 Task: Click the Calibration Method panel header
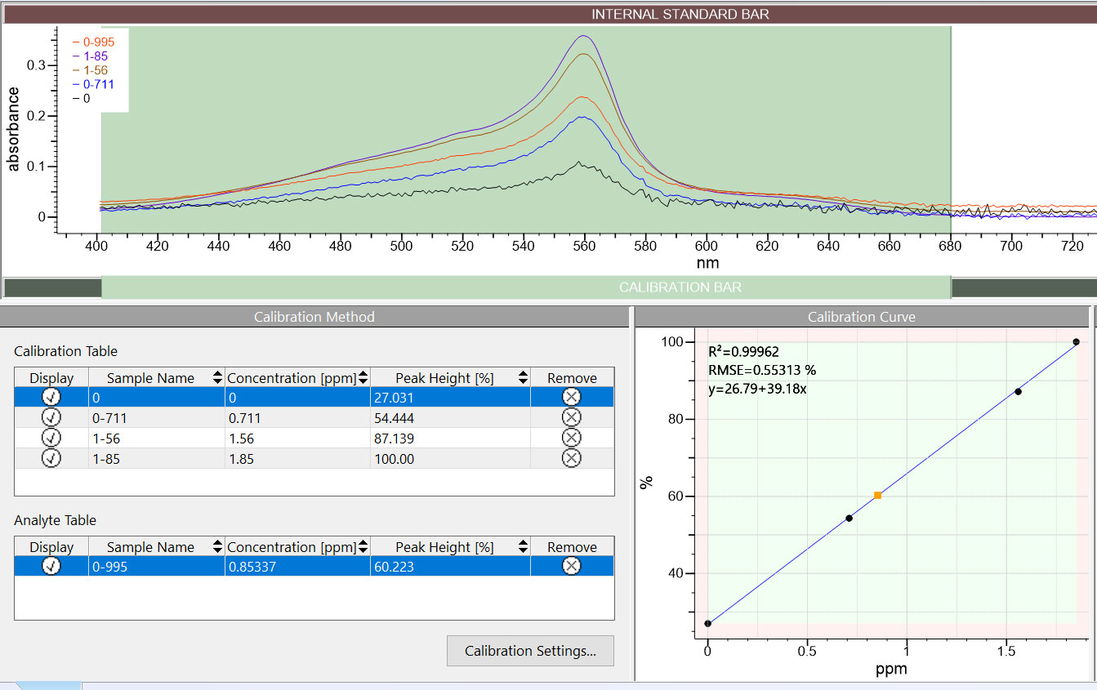click(314, 317)
